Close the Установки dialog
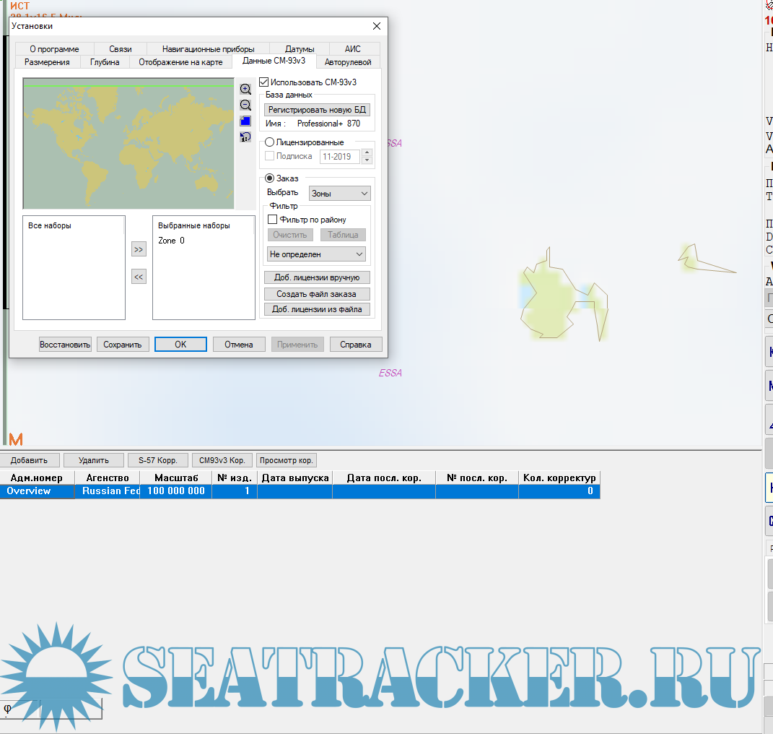773x734 pixels. pyautogui.click(x=376, y=26)
